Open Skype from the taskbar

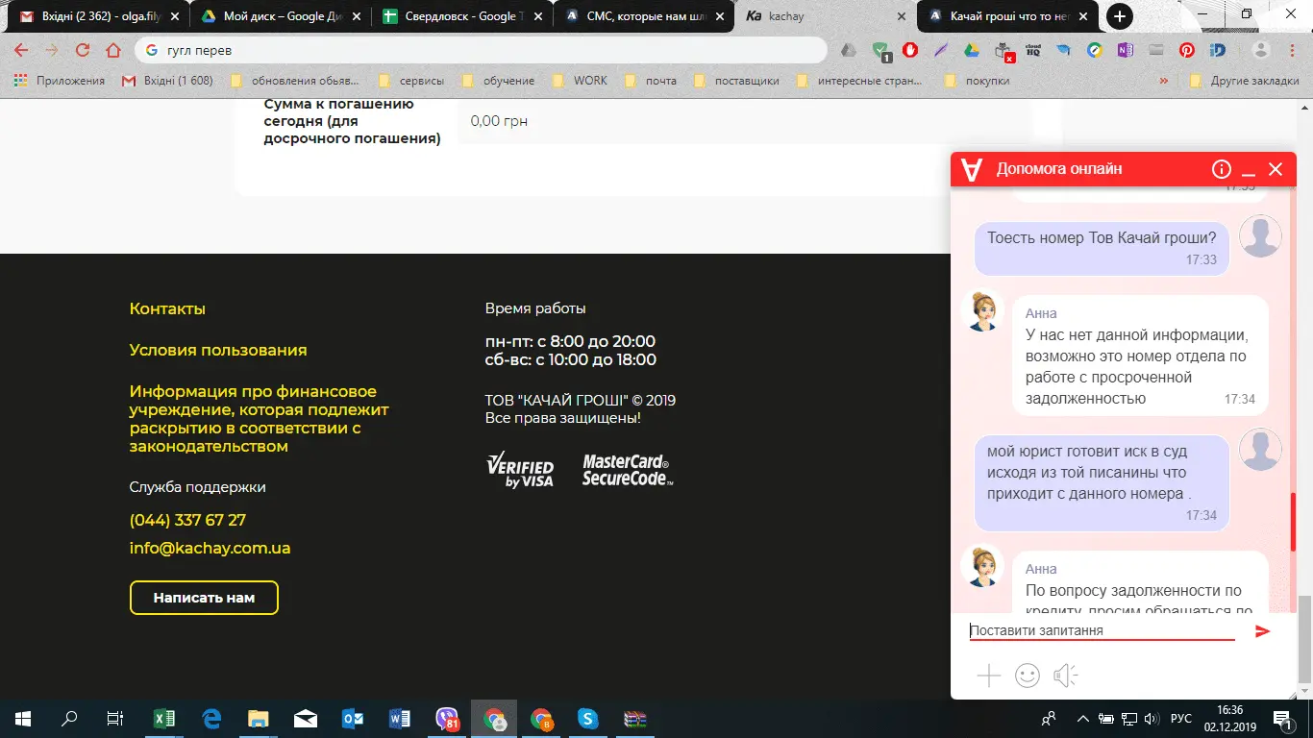tap(589, 719)
